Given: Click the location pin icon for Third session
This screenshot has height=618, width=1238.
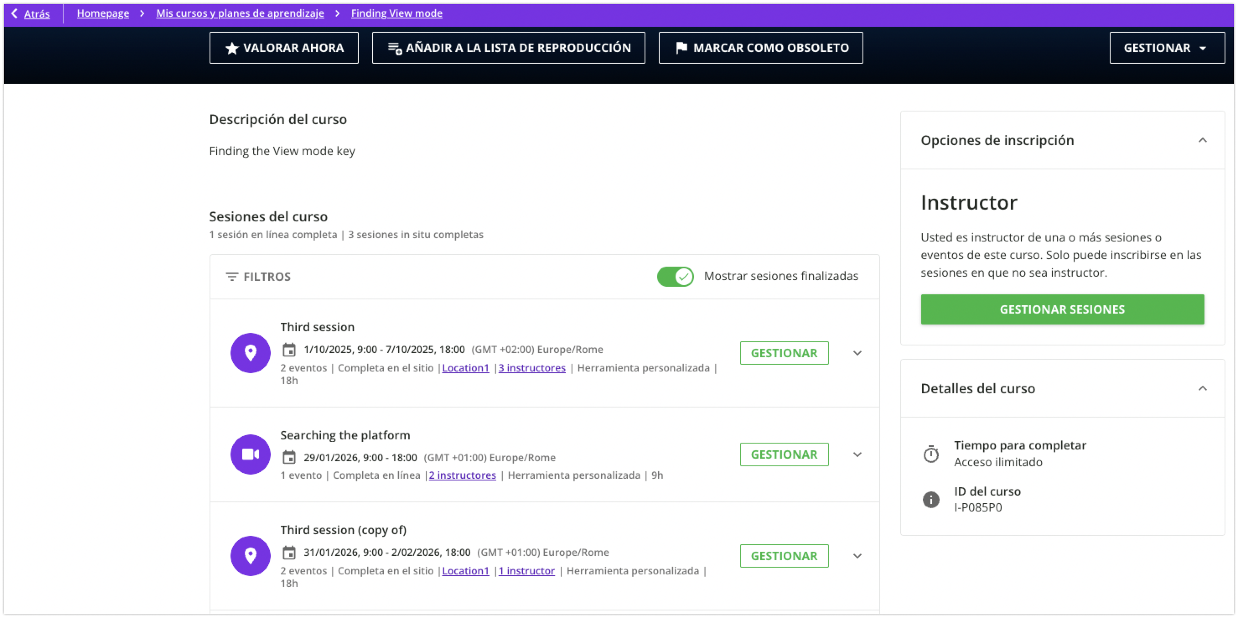Looking at the screenshot, I should pyautogui.click(x=250, y=353).
